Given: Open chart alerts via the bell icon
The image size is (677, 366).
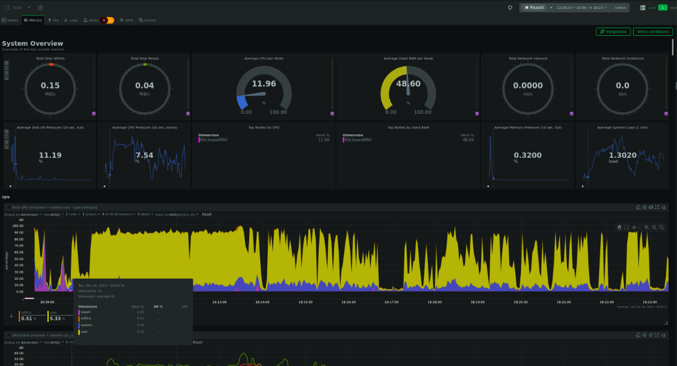Looking at the screenshot, I should [x=638, y=207].
